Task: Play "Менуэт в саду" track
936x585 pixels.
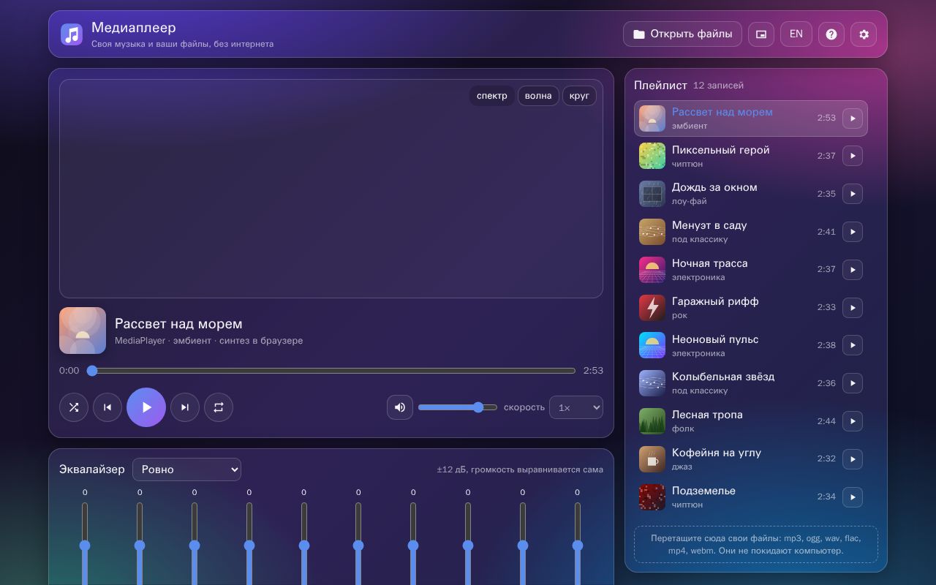Action: 853,232
